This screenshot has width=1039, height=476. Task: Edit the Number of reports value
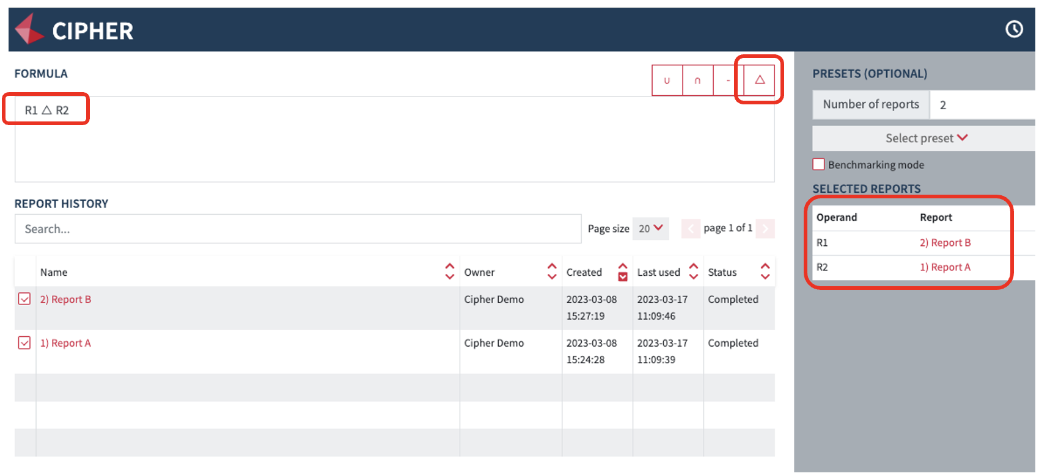[982, 105]
